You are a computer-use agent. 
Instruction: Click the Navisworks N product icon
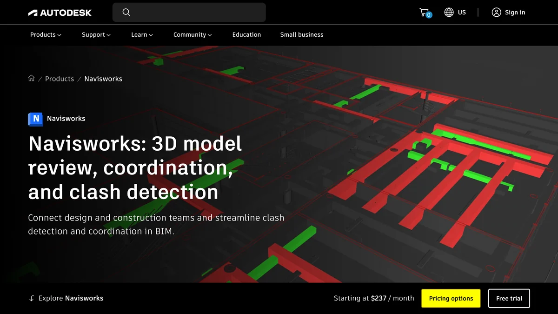pos(35,119)
